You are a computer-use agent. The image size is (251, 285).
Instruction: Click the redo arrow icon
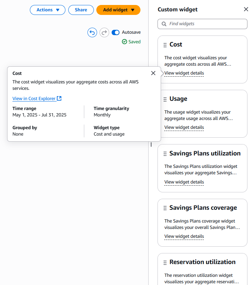(x=104, y=33)
